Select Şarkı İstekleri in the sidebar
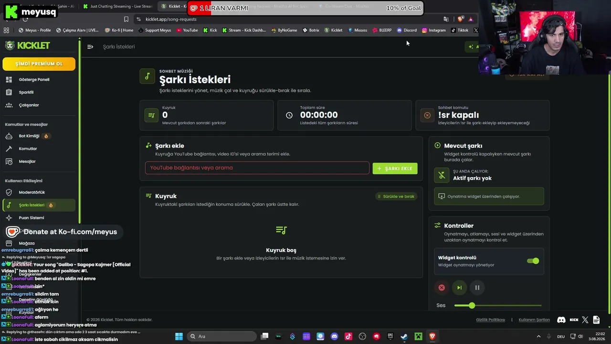Image resolution: width=611 pixels, height=344 pixels. [x=39, y=205]
